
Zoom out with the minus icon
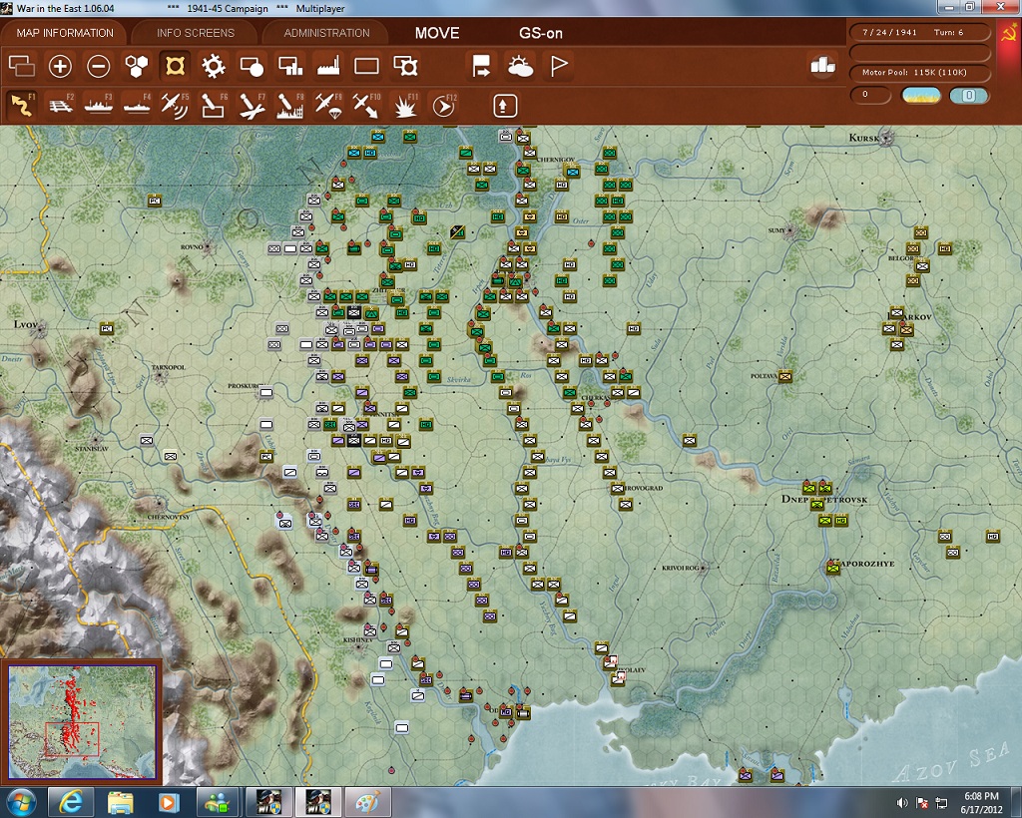(x=99, y=66)
